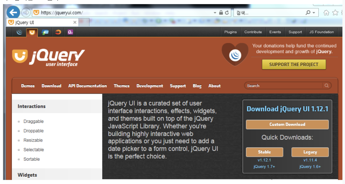Open the address bar history dropdown arrow

point(215,13)
